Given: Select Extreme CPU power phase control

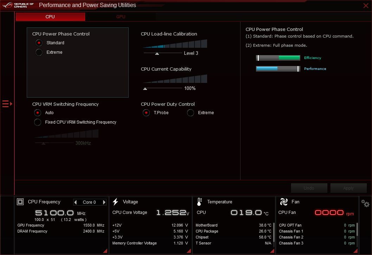Looking at the screenshot, I should click(x=39, y=52).
